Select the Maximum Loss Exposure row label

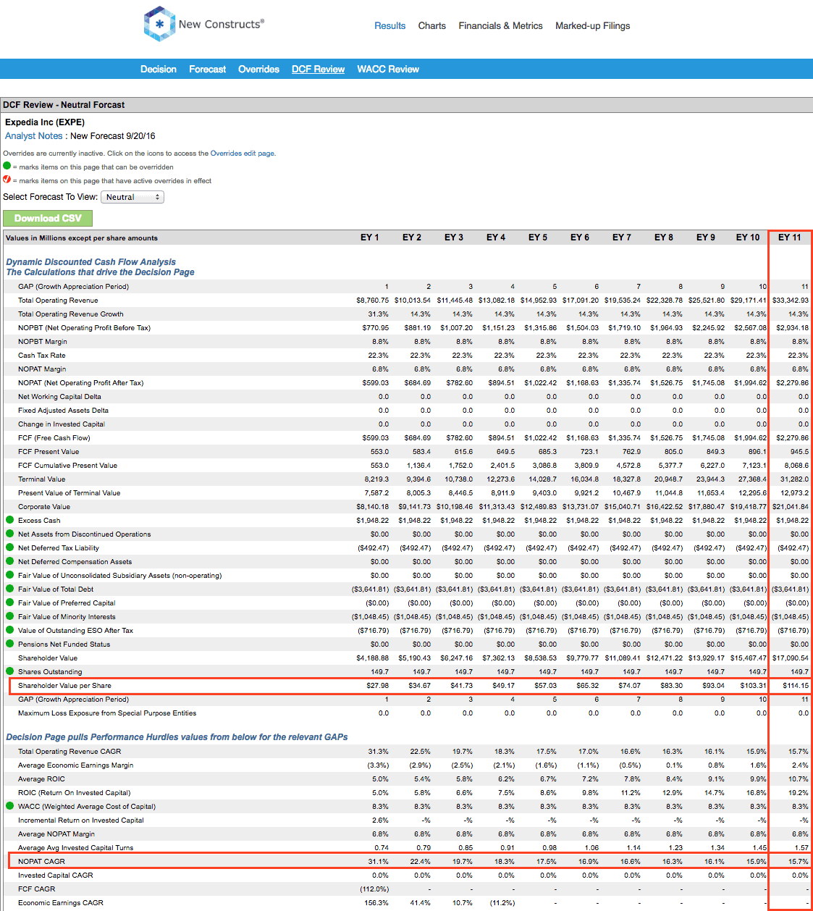[x=107, y=713]
